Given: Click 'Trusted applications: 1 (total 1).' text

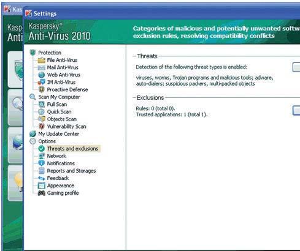Looking at the screenshot, I should click(172, 114).
